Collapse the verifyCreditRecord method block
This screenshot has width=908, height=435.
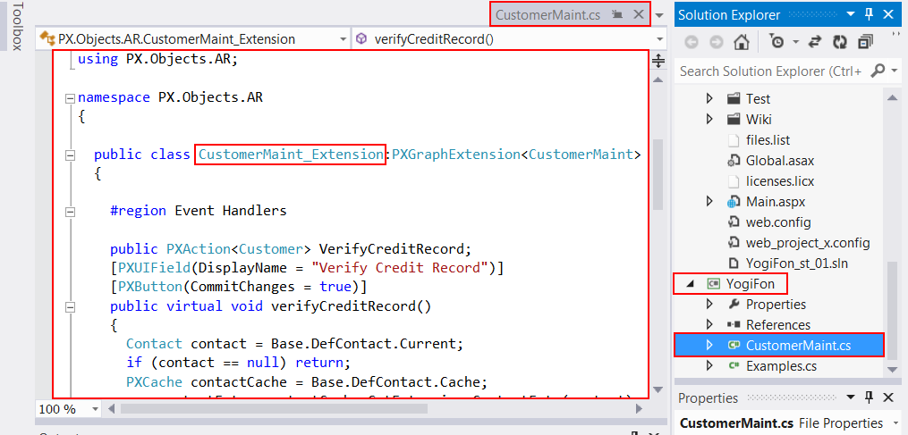(70, 306)
